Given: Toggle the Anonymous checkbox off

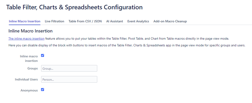Looking at the screenshot, I should pos(43,90).
